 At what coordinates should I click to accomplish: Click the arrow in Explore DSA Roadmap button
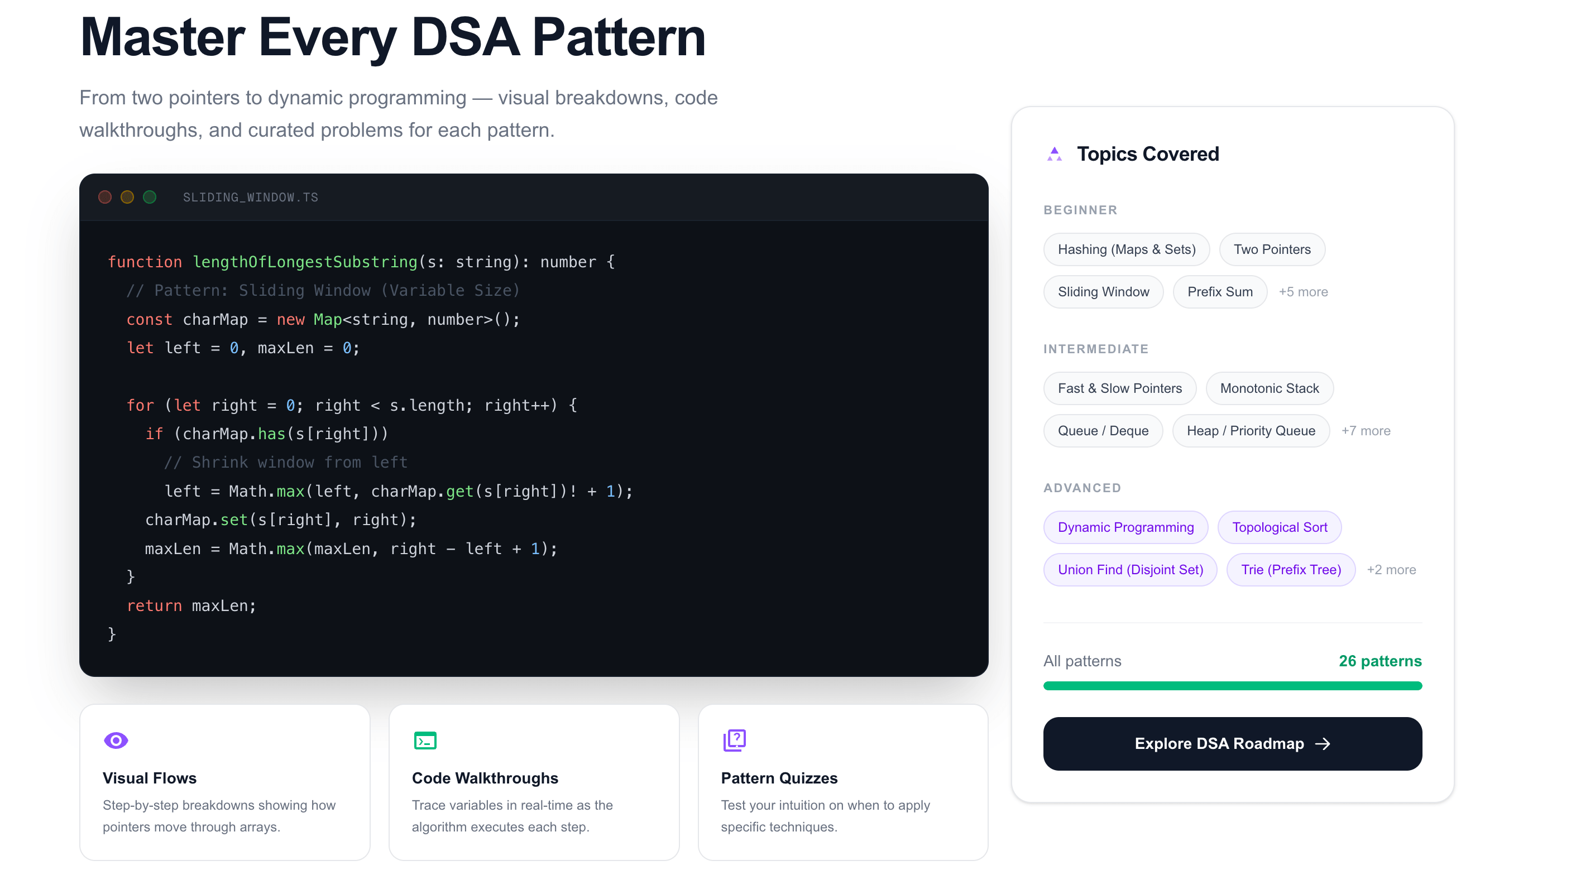pyautogui.click(x=1322, y=743)
